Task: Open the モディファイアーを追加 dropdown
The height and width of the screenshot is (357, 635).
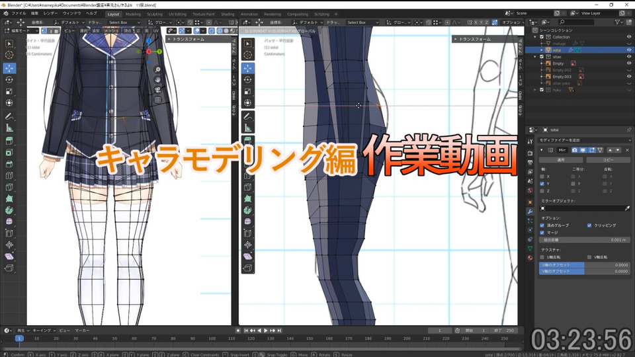Action: pyautogui.click(x=585, y=140)
